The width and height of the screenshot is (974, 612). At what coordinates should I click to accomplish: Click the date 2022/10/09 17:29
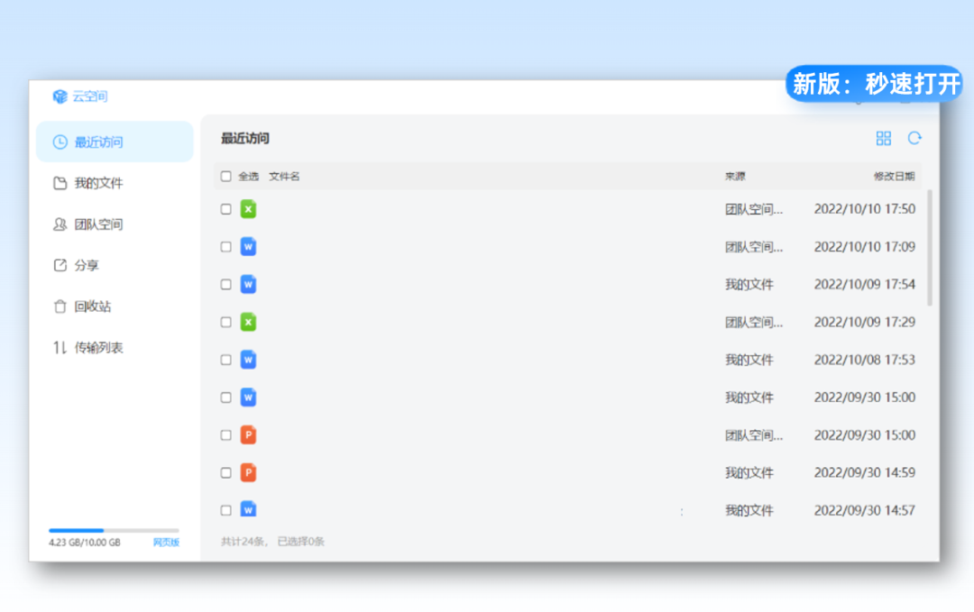pos(865,322)
